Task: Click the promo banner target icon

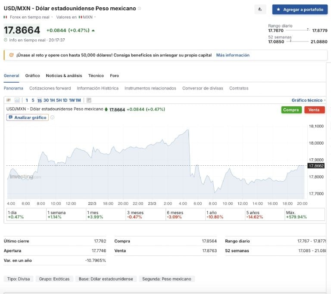Action: pyautogui.click(x=11, y=55)
